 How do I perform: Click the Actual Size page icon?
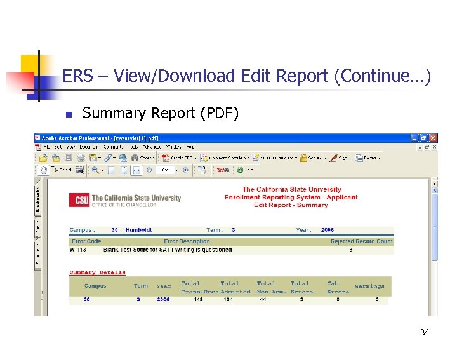point(111,170)
